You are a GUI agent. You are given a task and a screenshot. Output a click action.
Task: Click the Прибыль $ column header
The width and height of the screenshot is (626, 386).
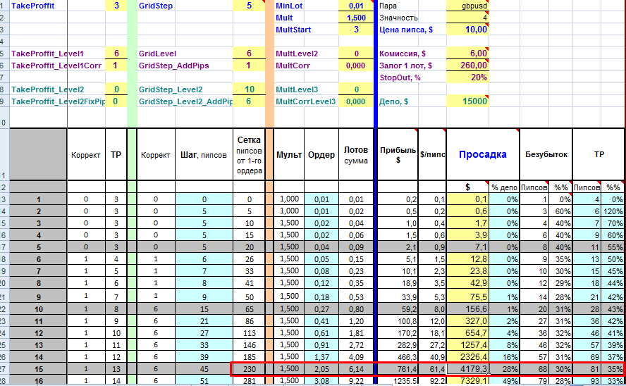(x=398, y=155)
